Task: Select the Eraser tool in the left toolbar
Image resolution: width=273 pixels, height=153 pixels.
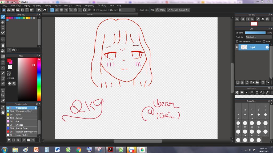Action: click(3, 22)
